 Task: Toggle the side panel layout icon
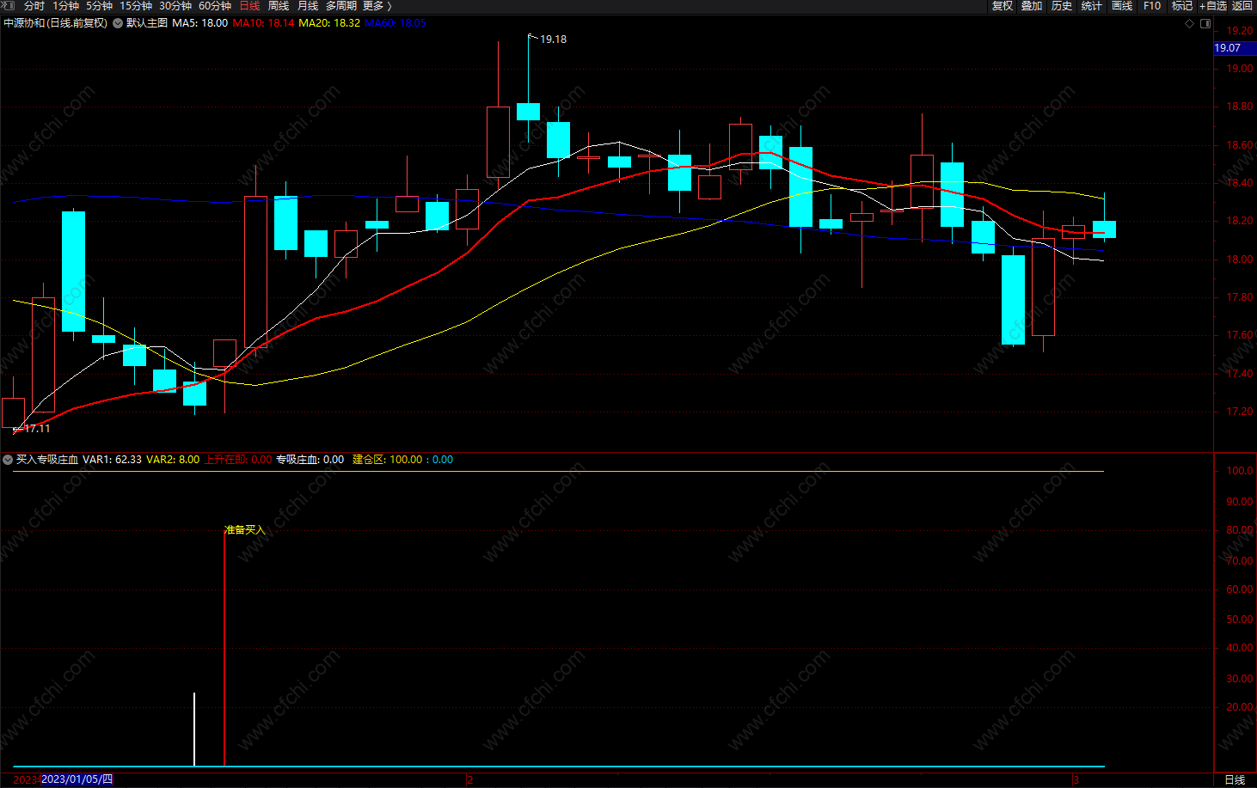click(x=1205, y=23)
